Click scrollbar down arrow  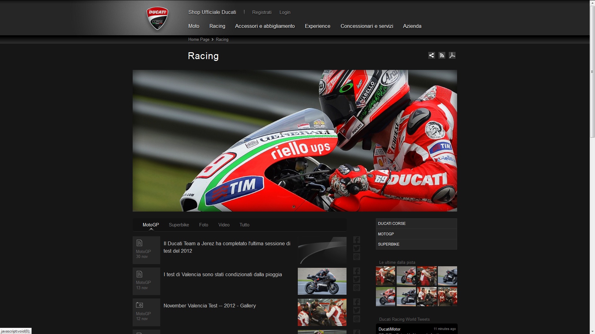pyautogui.click(x=592, y=331)
